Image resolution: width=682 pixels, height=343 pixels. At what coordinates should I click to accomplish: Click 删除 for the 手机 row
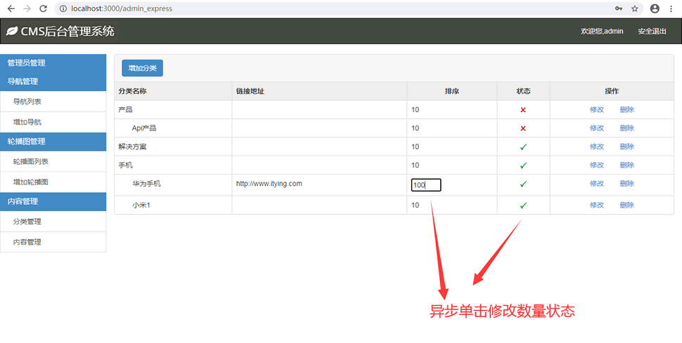(626, 165)
